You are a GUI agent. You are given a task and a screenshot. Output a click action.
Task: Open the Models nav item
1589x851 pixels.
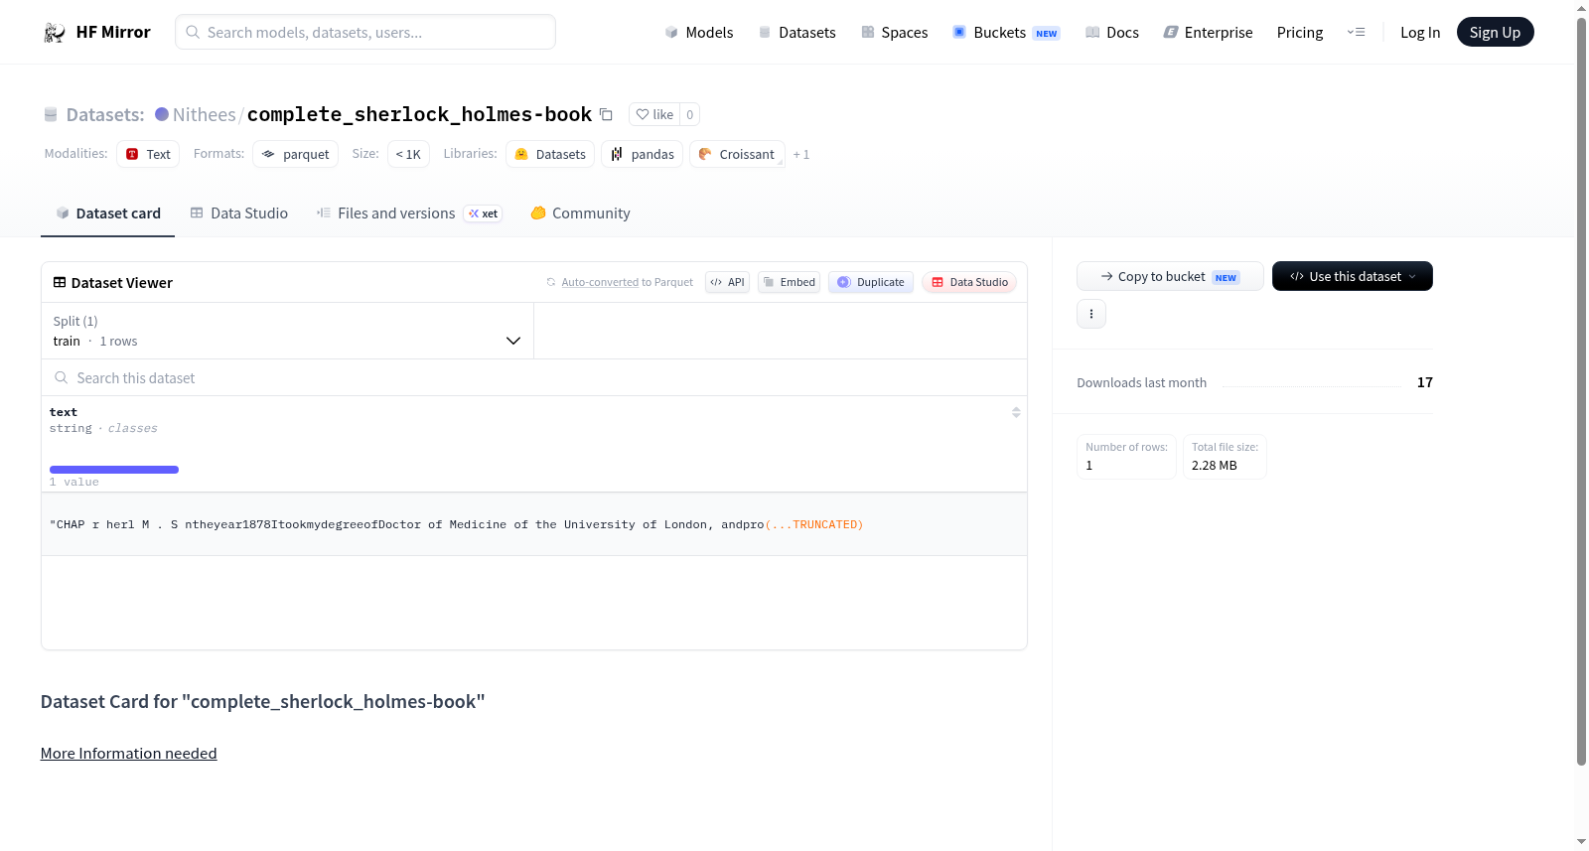pos(699,33)
